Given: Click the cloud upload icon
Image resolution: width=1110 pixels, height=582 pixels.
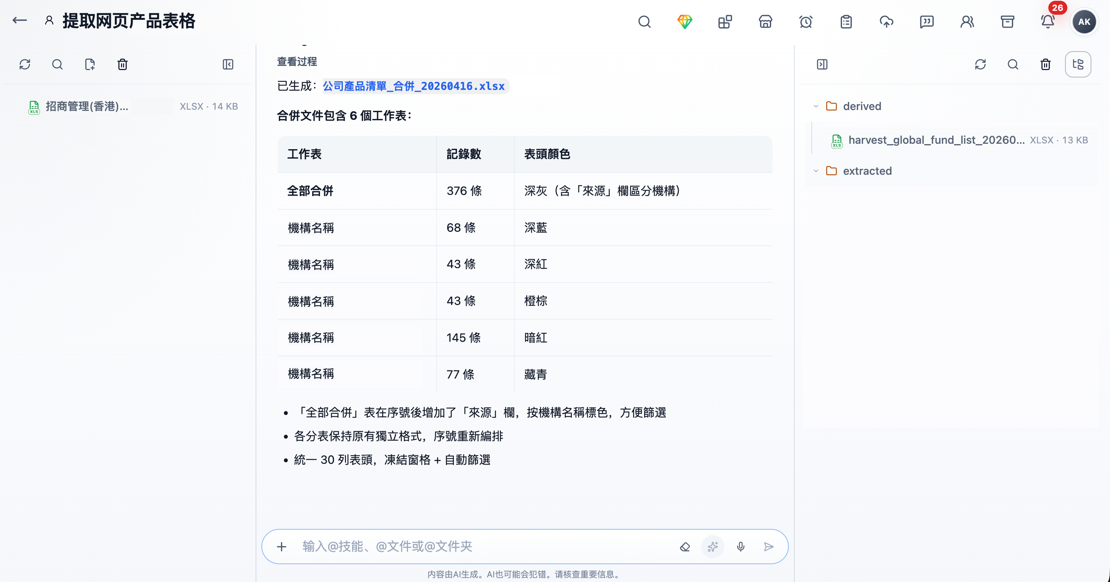Looking at the screenshot, I should click(886, 22).
